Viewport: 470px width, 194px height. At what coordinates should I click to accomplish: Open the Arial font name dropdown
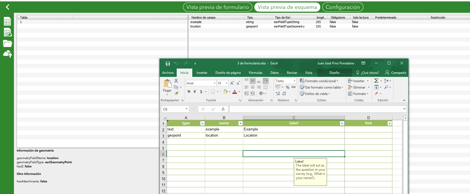click(215, 83)
